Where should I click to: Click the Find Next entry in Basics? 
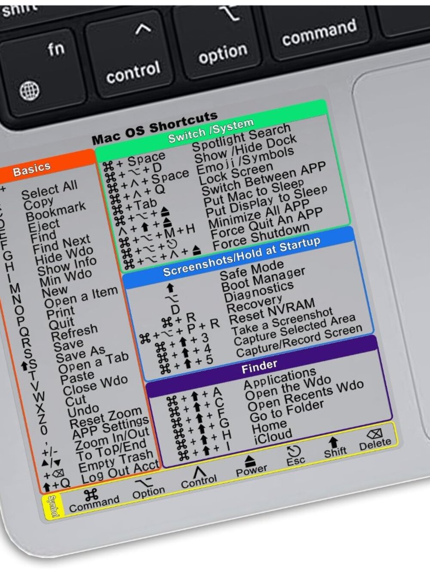[x=62, y=244]
